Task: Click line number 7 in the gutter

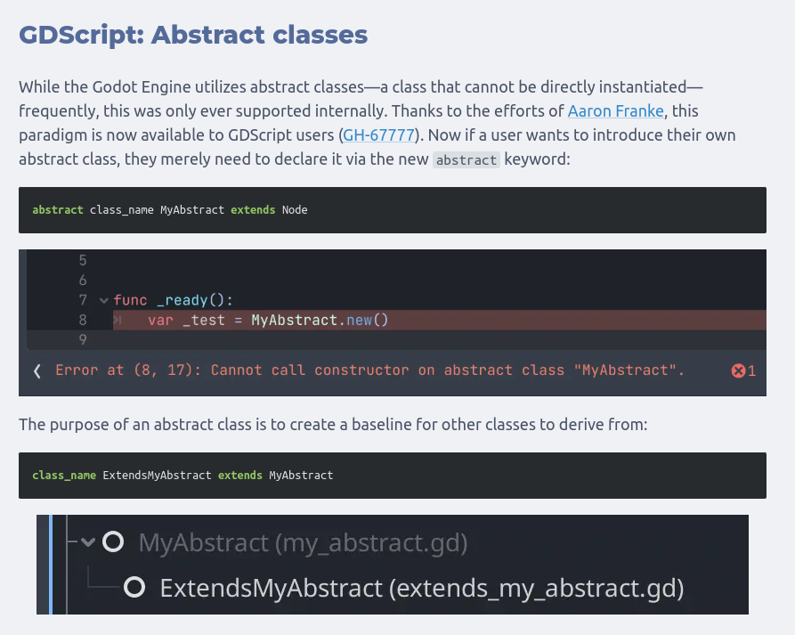Action: click(x=83, y=300)
